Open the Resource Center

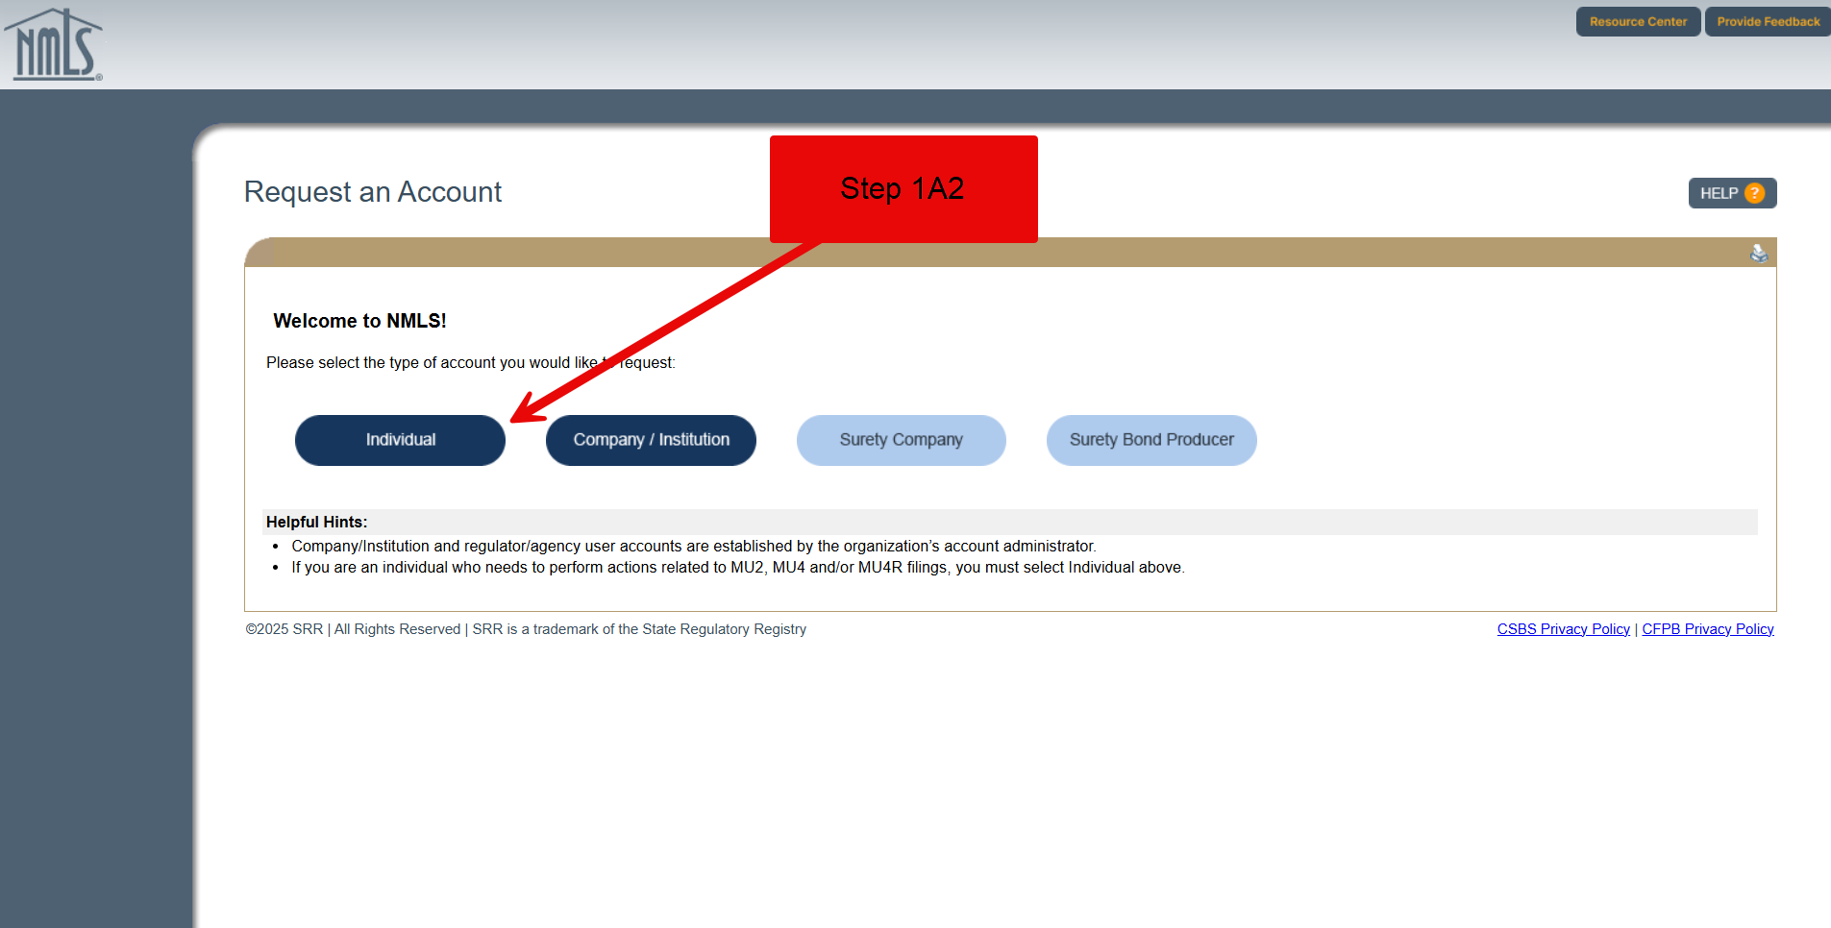coord(1637,22)
